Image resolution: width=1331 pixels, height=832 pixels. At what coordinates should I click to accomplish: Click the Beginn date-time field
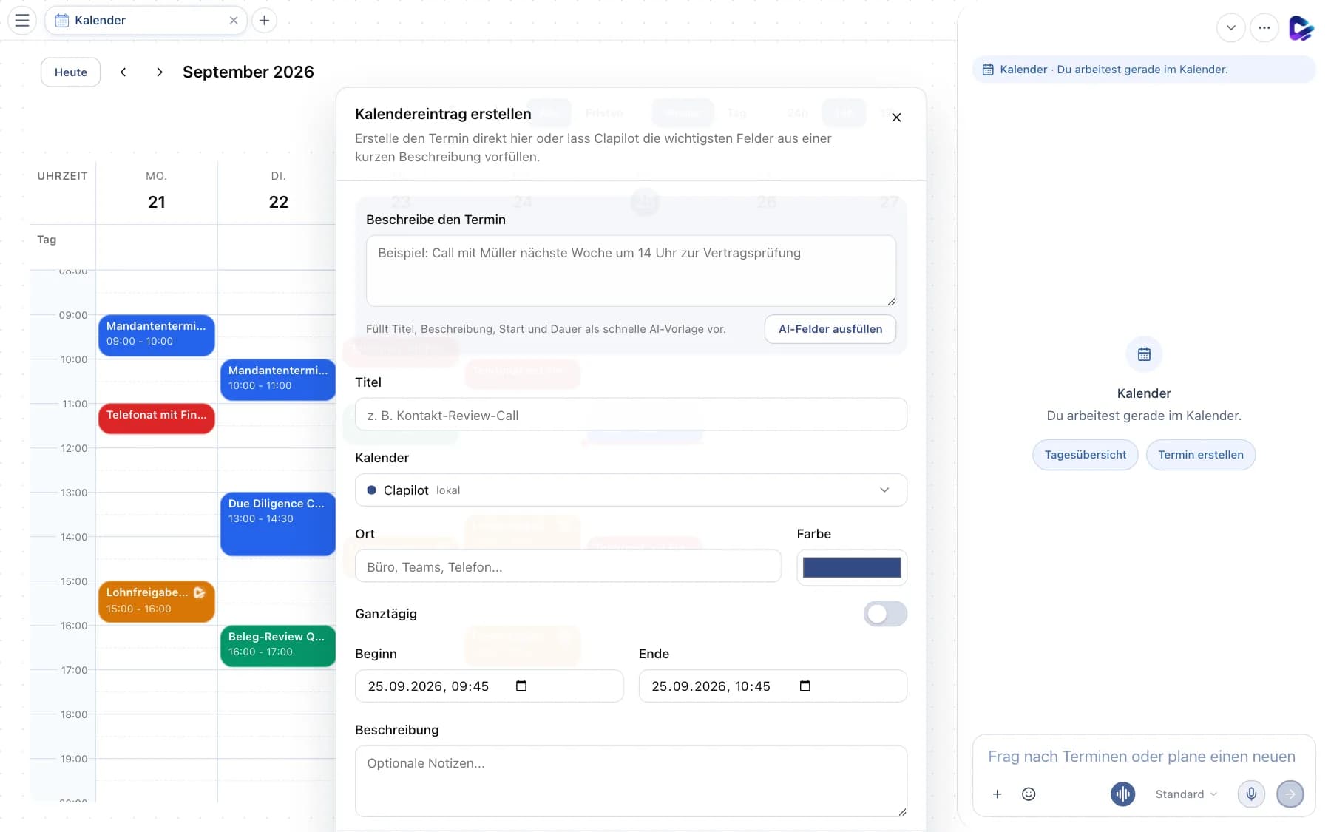coord(489,686)
